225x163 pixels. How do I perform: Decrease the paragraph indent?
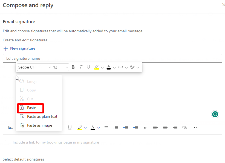click(x=125, y=127)
